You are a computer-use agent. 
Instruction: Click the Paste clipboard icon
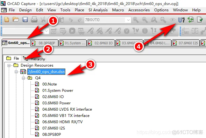point(61,20)
